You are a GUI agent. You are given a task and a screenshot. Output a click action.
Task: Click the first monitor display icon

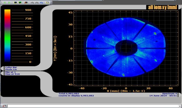point(15,2)
